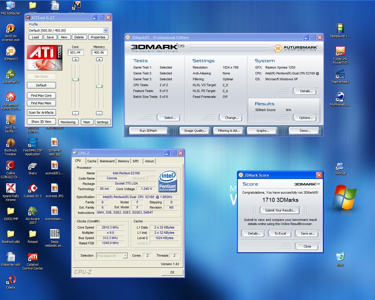Open Image Quality in 3DMark05
Screen dimensions: 375x300
[x=195, y=131]
